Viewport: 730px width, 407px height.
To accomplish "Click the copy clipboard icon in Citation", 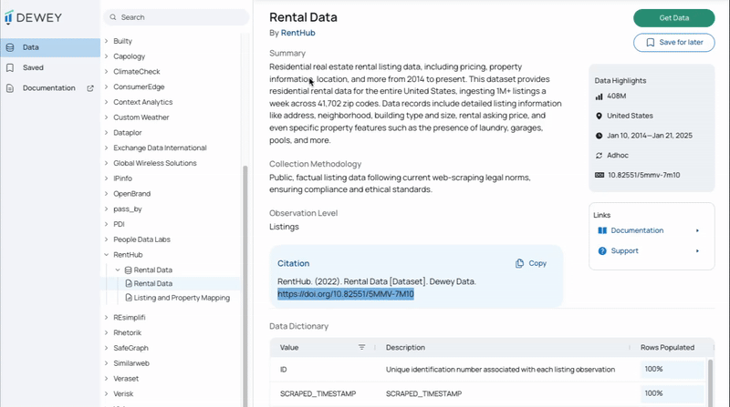I will click(x=519, y=263).
